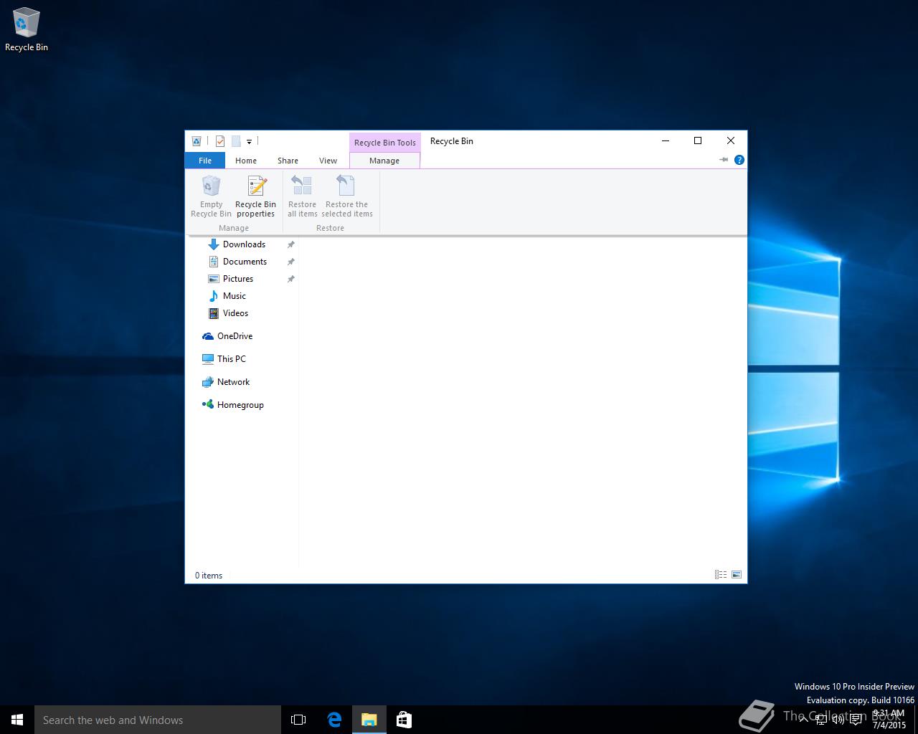Click network icon in system tray
The image size is (918, 734).
click(821, 720)
